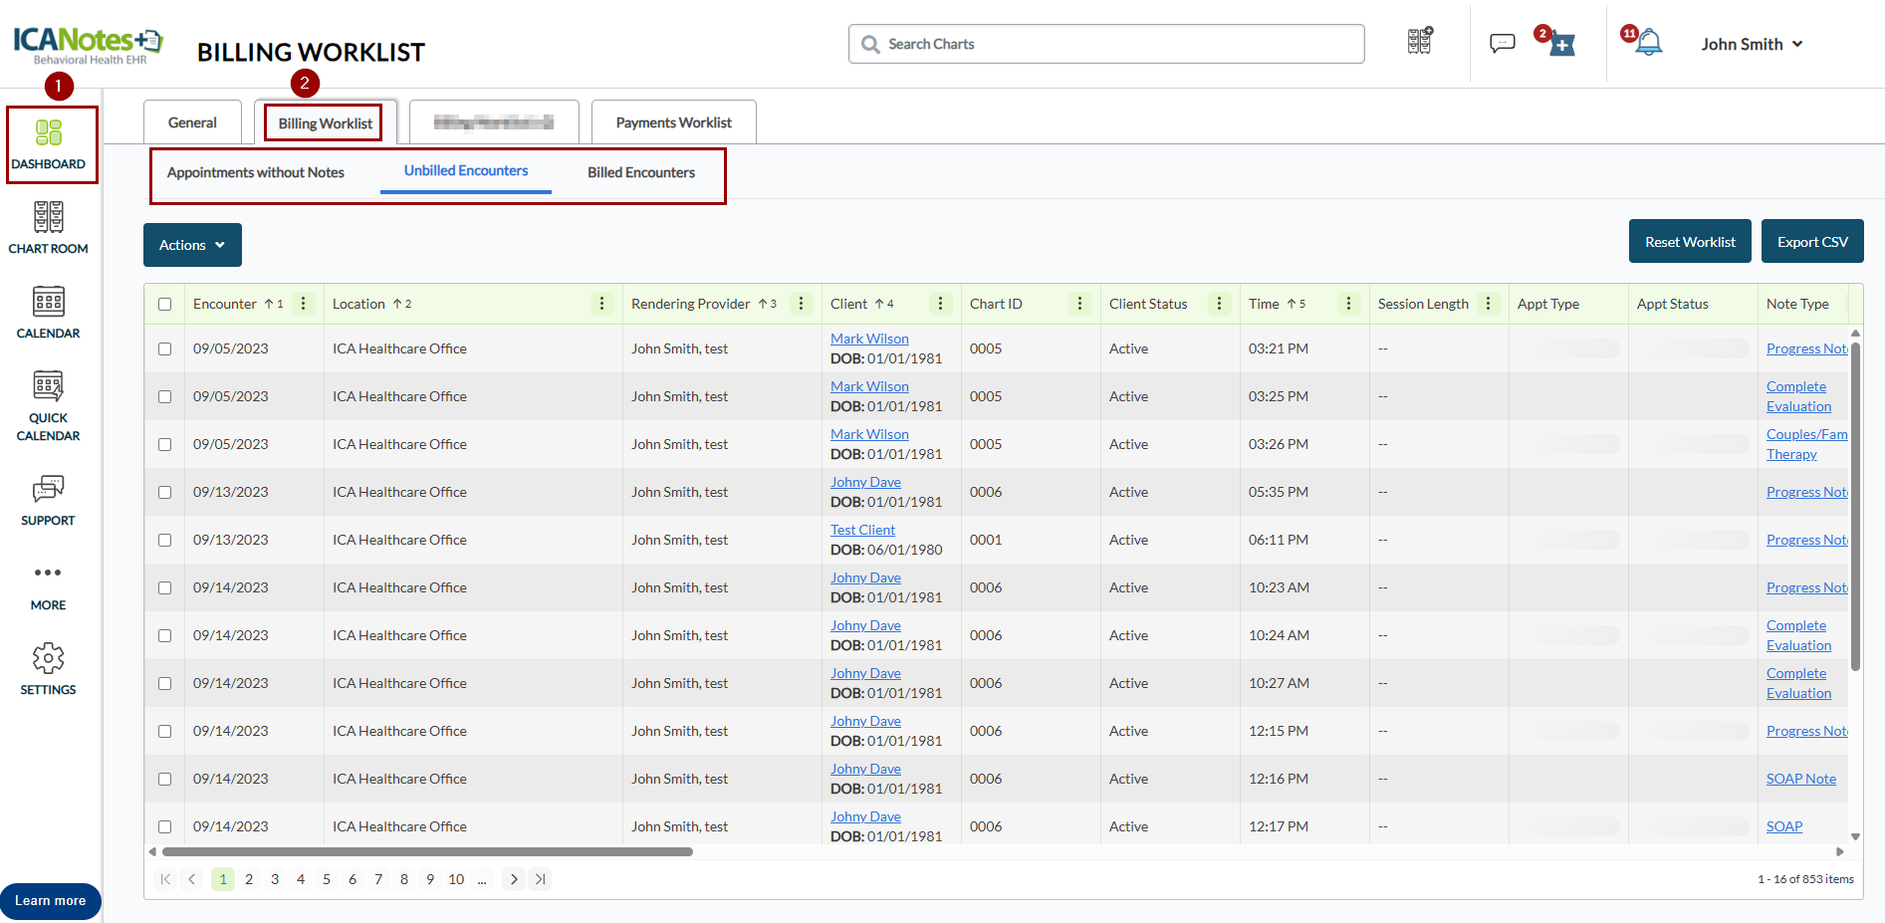
Task: Open the notifications bell icon
Action: pos(1649,43)
